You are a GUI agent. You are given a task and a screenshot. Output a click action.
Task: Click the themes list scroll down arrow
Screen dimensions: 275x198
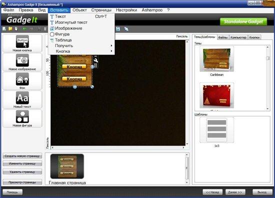coord(267,108)
